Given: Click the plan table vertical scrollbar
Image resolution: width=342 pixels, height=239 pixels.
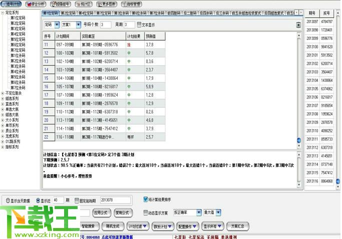Looking at the screenshot, I should tap(299, 90).
